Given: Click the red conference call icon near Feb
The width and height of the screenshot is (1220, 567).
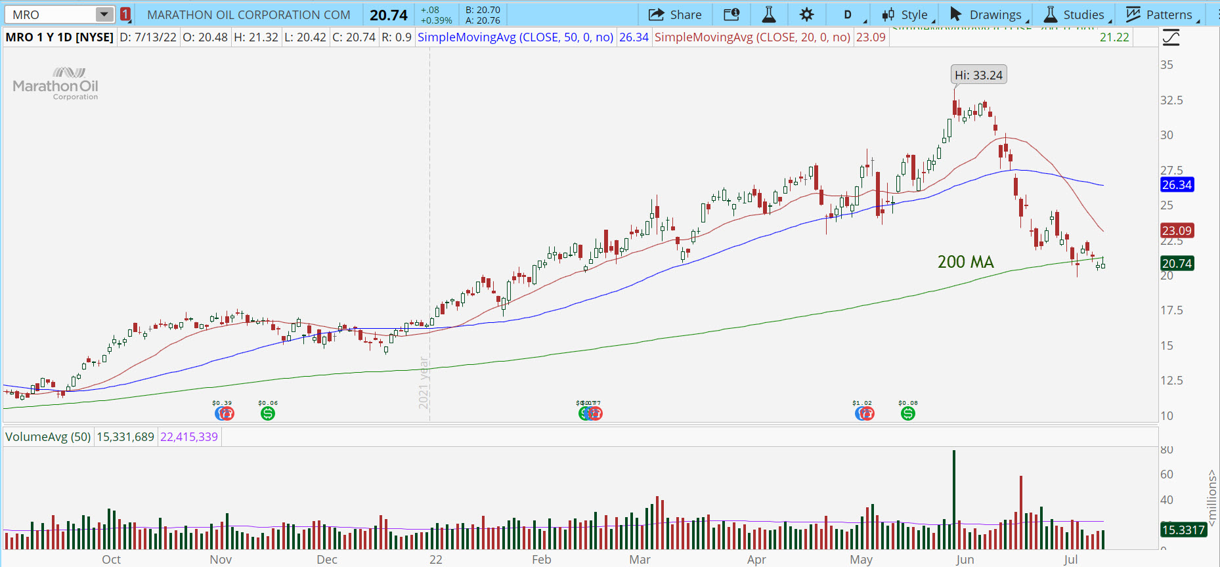Looking at the screenshot, I should click(596, 413).
